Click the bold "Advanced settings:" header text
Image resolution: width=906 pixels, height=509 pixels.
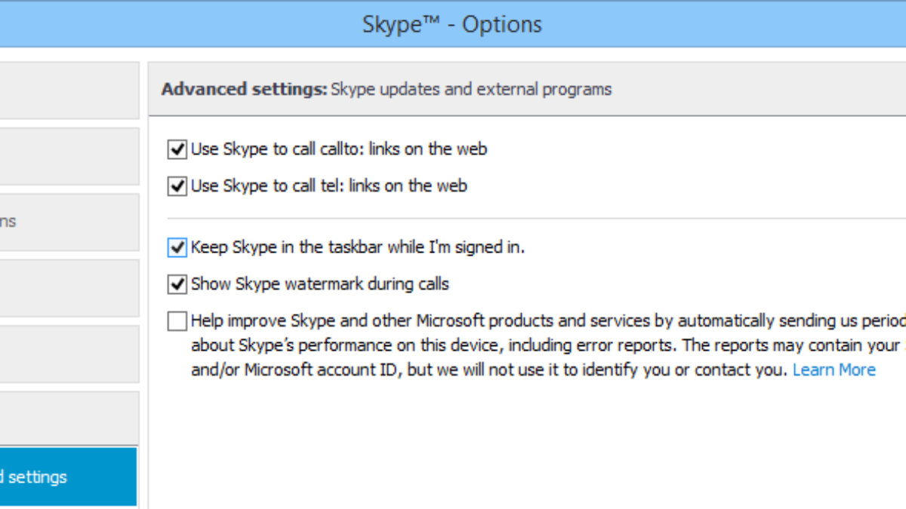244,89
